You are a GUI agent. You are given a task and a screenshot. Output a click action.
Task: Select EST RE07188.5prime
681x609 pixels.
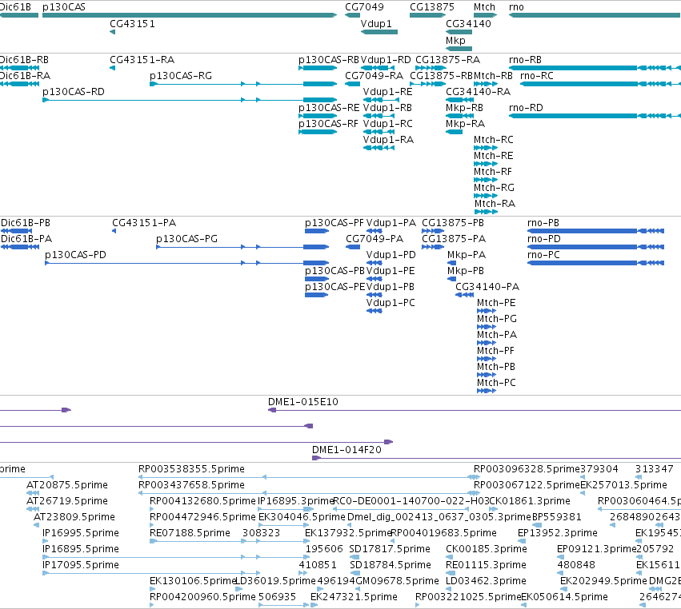click(190, 533)
